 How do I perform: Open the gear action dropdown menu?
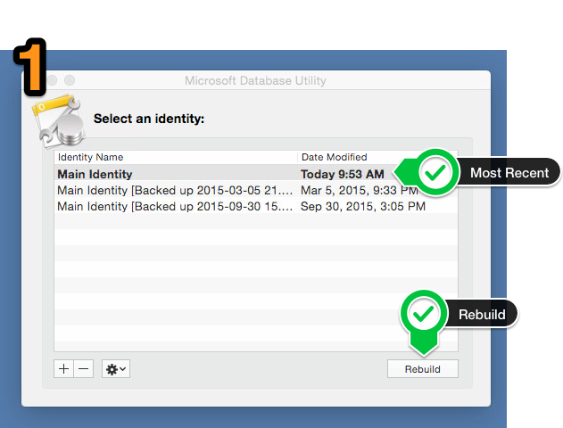click(116, 369)
